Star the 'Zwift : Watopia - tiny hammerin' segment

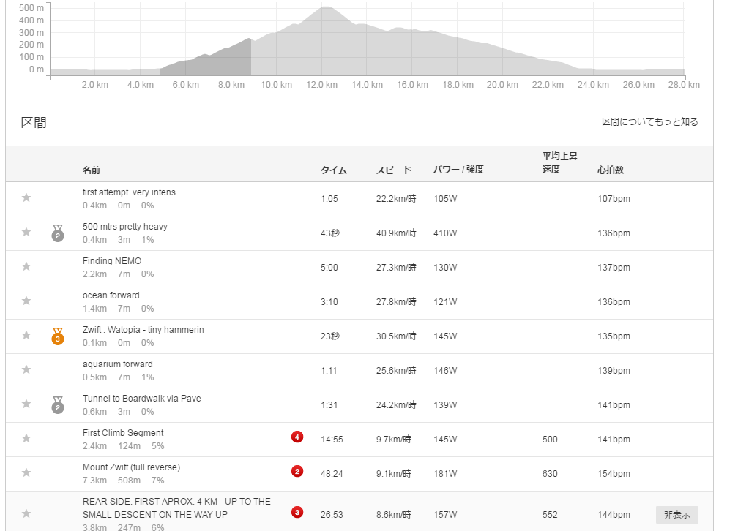click(x=26, y=335)
